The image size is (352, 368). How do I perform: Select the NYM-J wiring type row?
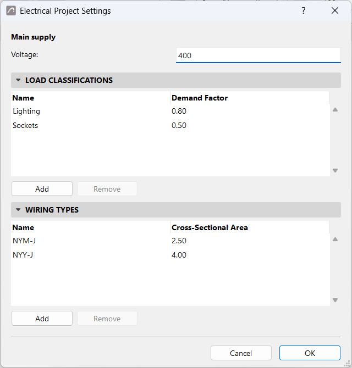pos(170,241)
